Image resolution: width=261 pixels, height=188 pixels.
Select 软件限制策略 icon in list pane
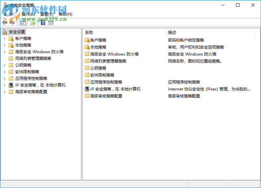pos(87,75)
